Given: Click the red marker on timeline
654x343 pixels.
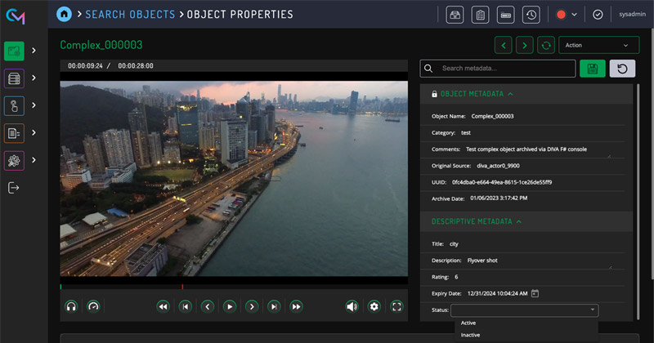Looking at the screenshot, I should click(x=182, y=287).
